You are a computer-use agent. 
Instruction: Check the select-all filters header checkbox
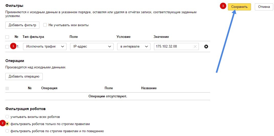pos(7,37)
